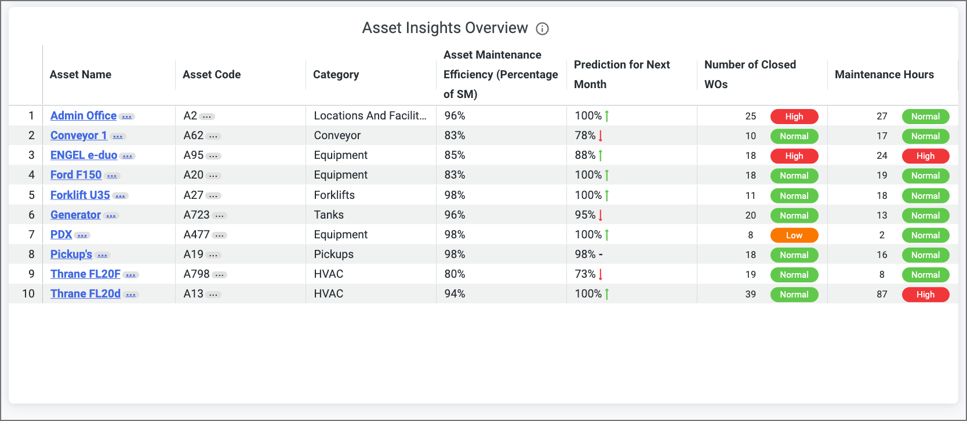Image resolution: width=967 pixels, height=421 pixels.
Task: Open the Pickup's asset link
Action: pyautogui.click(x=71, y=254)
